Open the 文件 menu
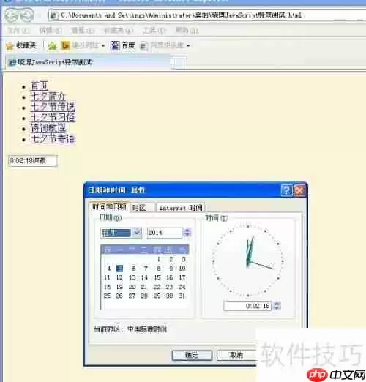 (x=18, y=31)
